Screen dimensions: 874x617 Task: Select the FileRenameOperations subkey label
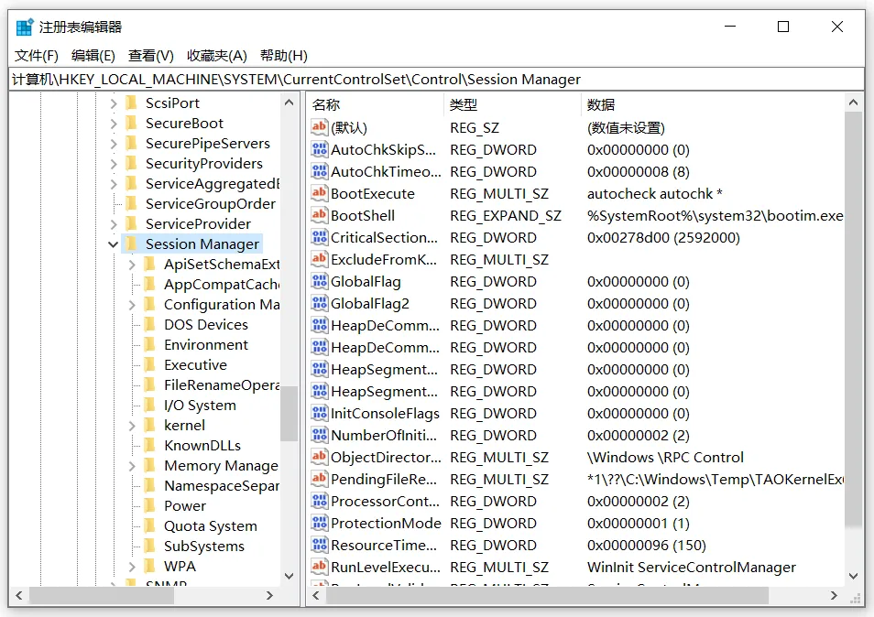pos(222,385)
